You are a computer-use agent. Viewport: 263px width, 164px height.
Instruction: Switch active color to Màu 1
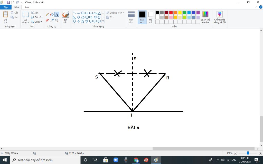pos(142,17)
